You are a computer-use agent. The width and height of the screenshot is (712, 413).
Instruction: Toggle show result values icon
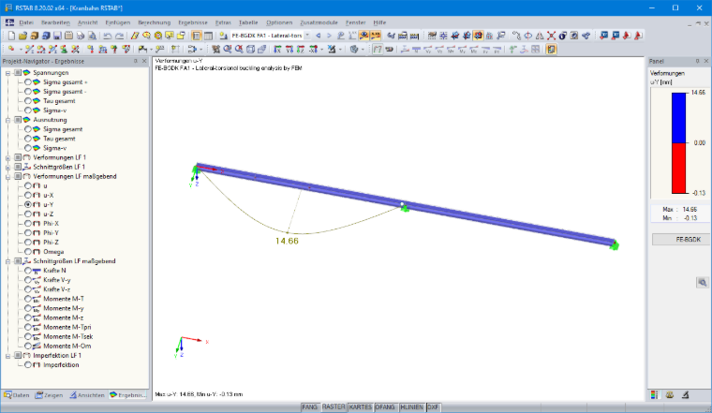click(x=376, y=36)
